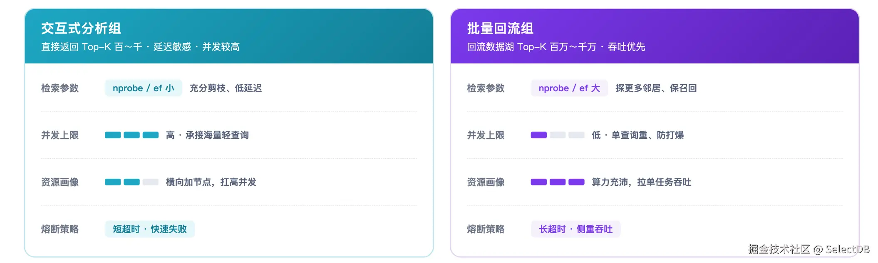
Task: Click 熔断策略 label in 交互式分析组 card
Action: point(60,229)
